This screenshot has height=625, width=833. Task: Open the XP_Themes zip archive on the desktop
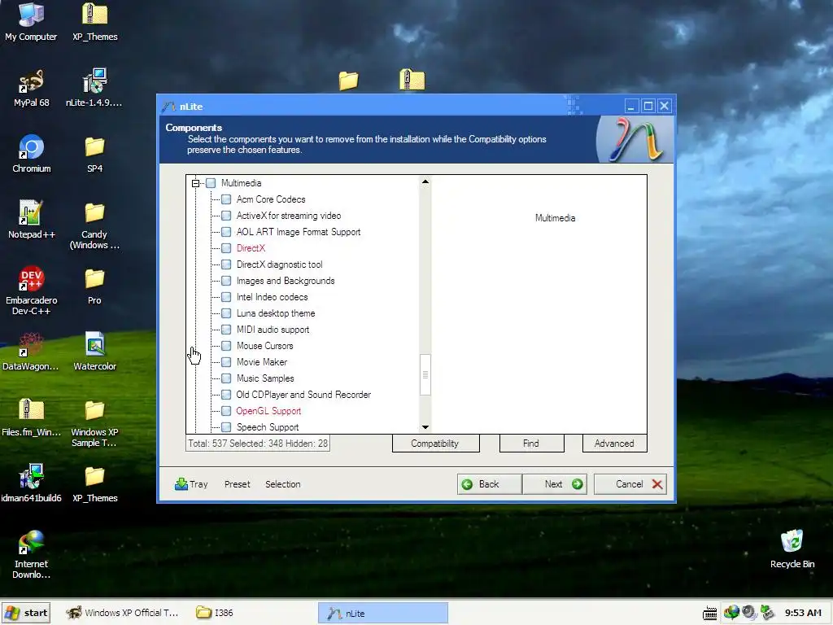click(94, 21)
